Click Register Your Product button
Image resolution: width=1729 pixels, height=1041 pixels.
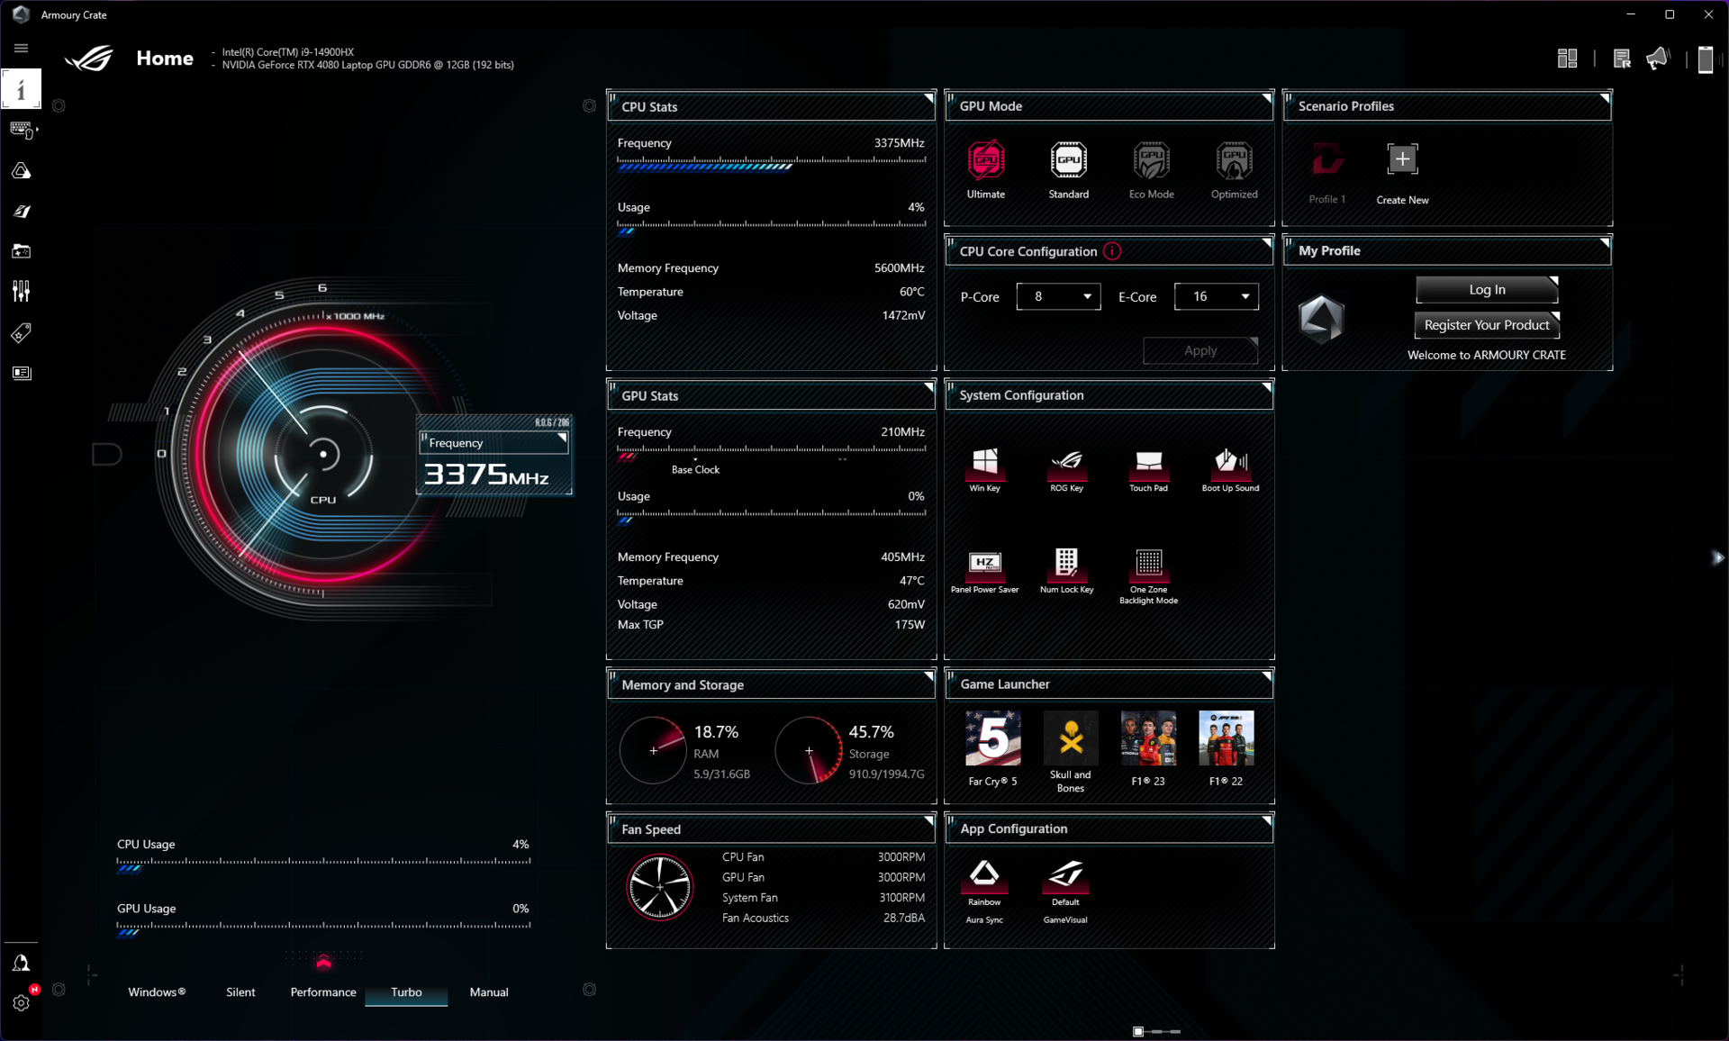point(1486,325)
